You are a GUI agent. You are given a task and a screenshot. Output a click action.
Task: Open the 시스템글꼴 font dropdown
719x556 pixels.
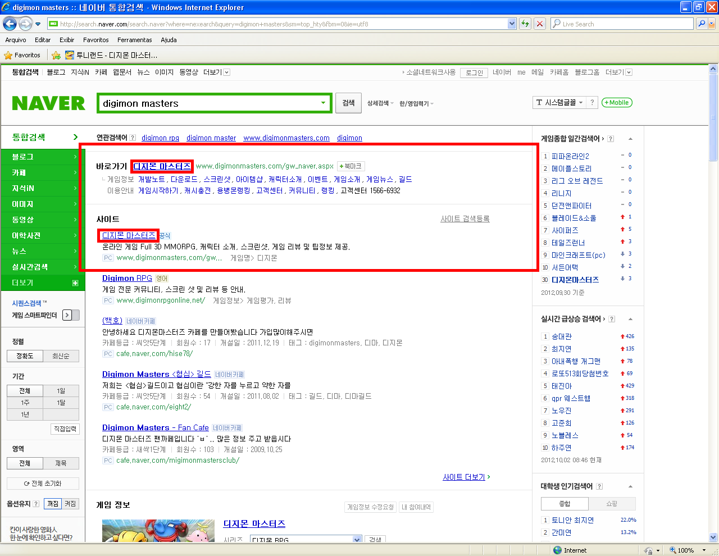point(560,102)
